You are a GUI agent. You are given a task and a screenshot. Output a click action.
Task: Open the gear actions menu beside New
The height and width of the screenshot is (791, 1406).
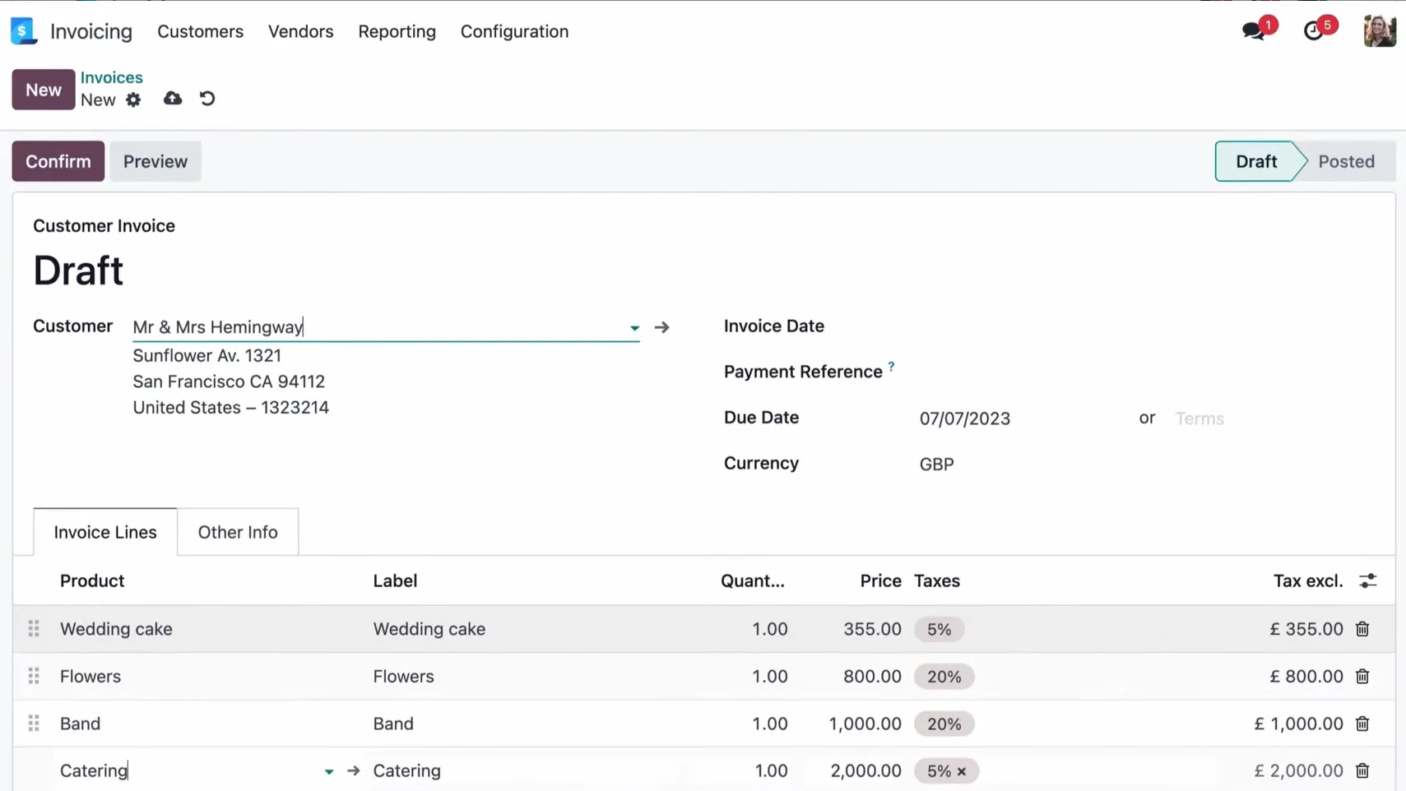133,99
